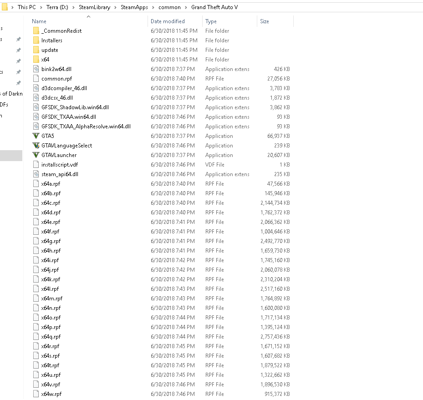This screenshot has width=423, height=400.
Task: Select the x64q.rpf file name
Action: [51, 337]
